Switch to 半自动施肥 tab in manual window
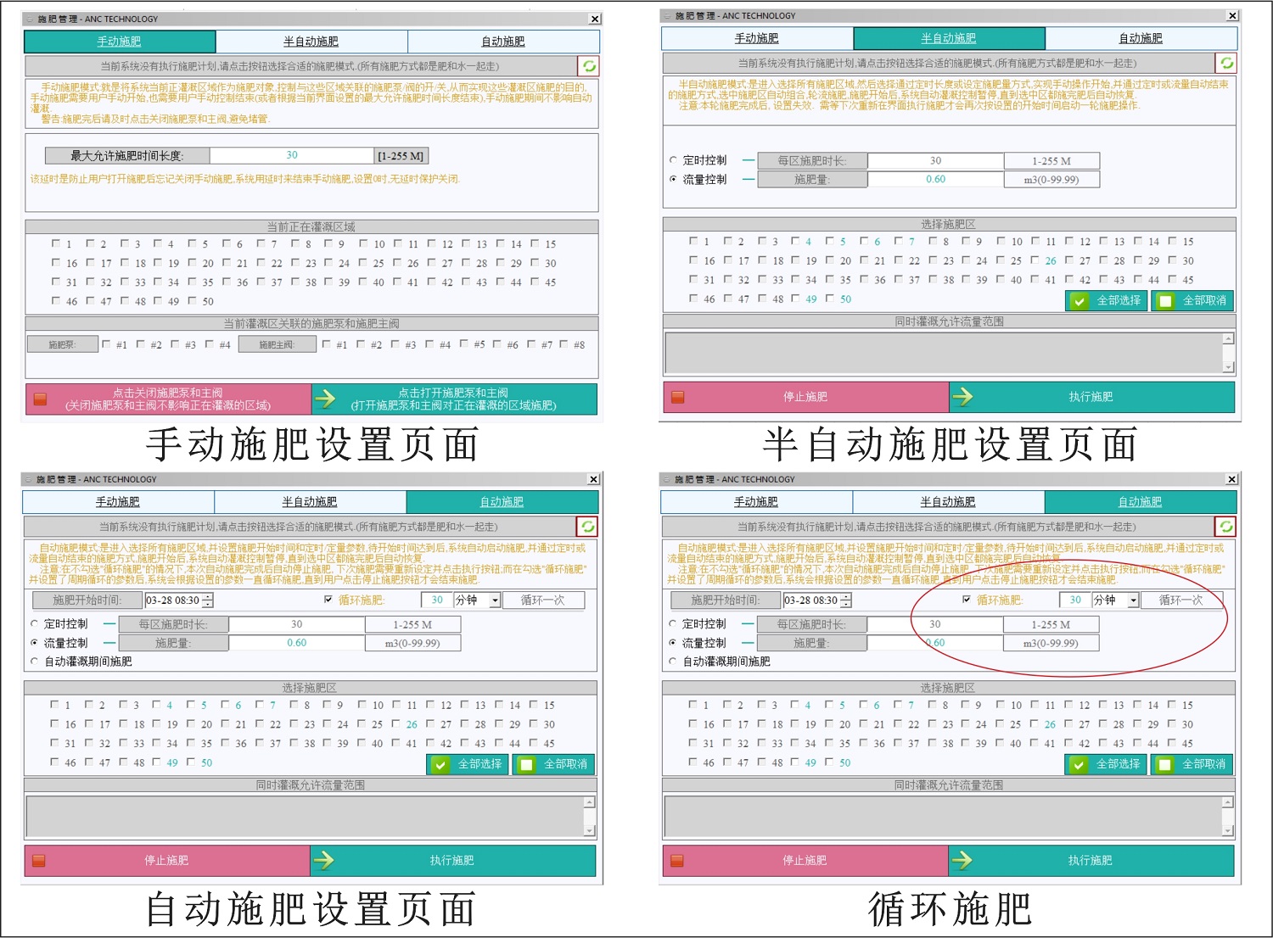Screen dimensions: 1273x938 pyautogui.click(x=311, y=42)
